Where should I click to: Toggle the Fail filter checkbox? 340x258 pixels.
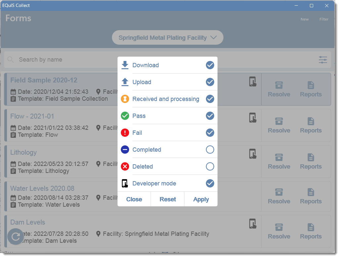pyautogui.click(x=210, y=133)
